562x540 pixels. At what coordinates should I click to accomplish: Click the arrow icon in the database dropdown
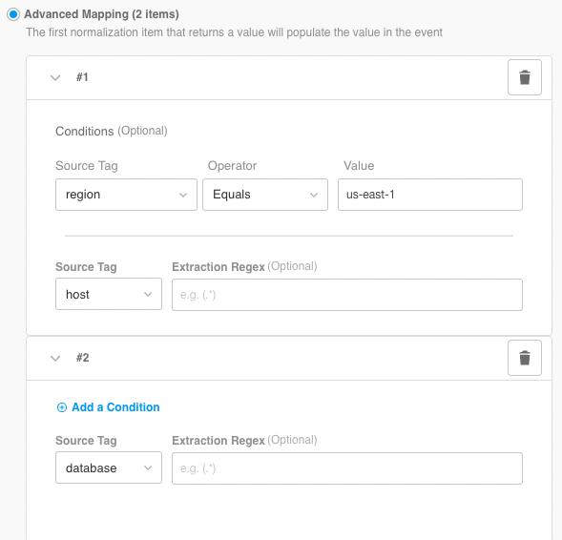coord(148,468)
